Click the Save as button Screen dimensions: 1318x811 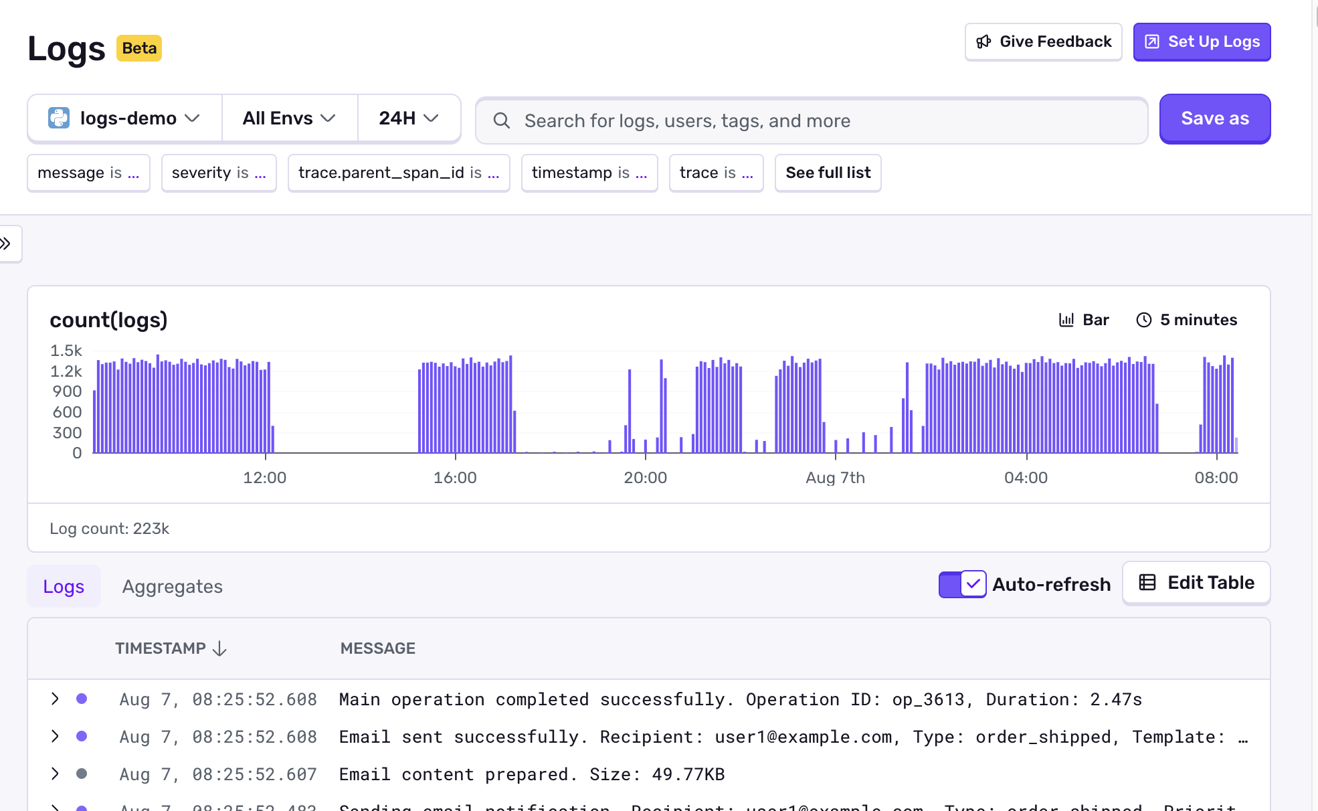[x=1215, y=118]
